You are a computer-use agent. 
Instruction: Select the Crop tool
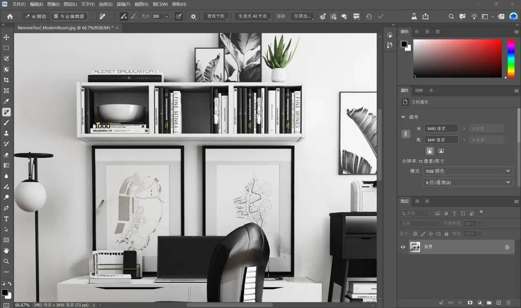pyautogui.click(x=6, y=80)
